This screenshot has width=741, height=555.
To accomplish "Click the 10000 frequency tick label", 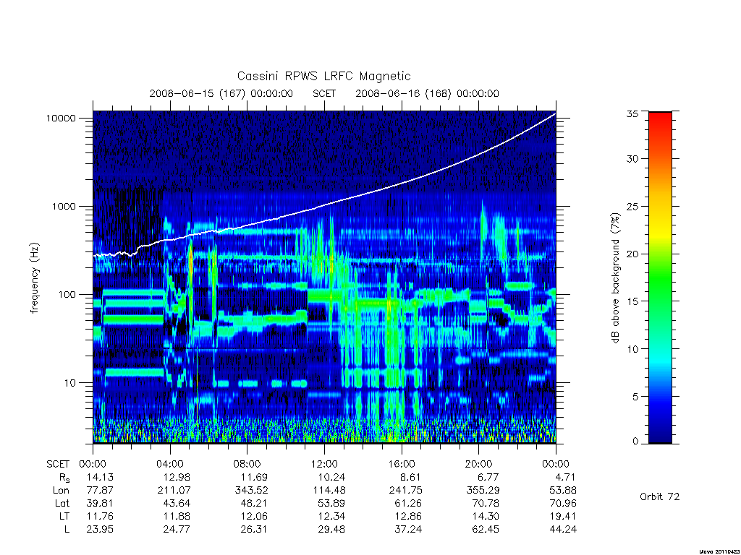I will (x=61, y=118).
